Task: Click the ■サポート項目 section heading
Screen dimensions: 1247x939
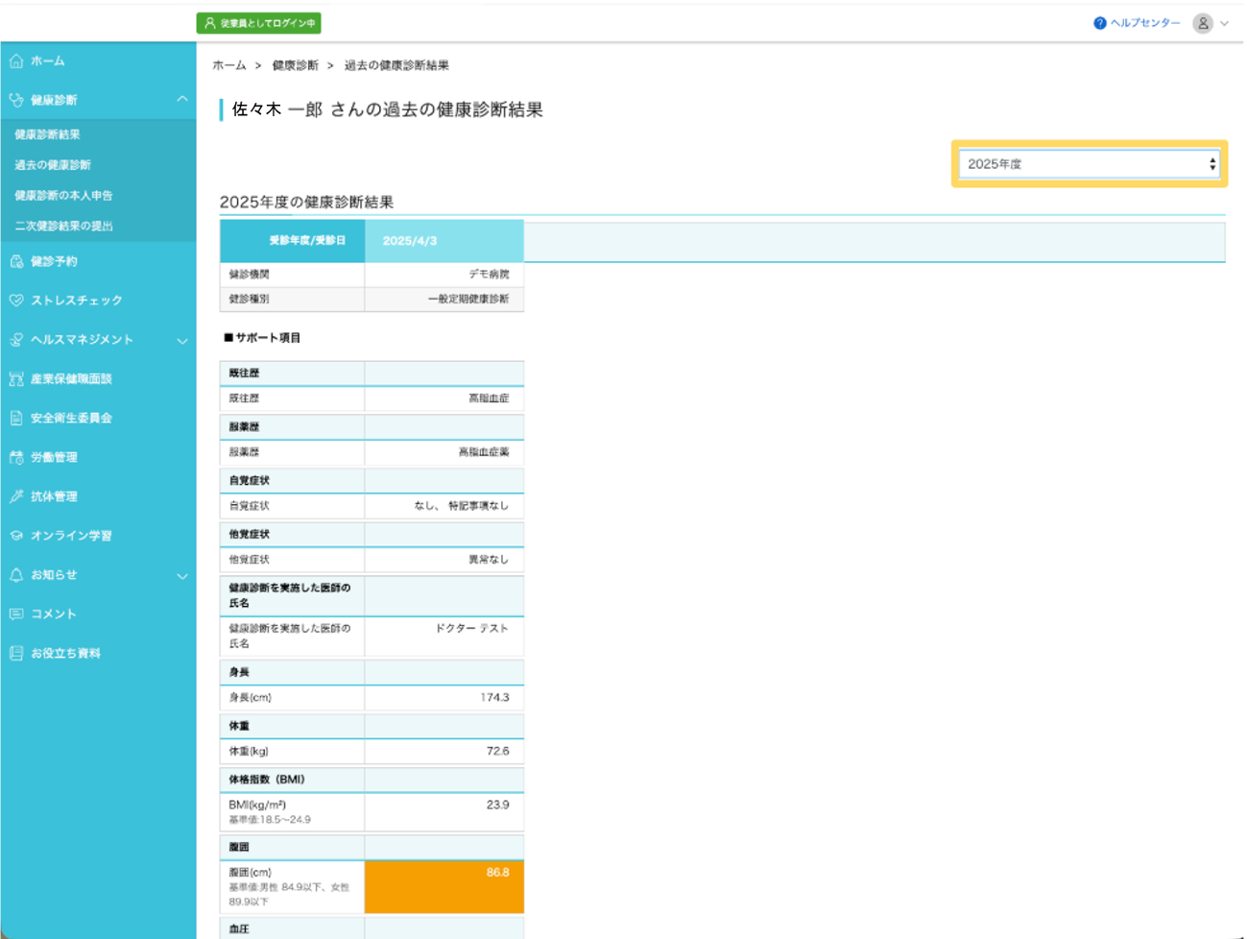Action: coord(262,338)
